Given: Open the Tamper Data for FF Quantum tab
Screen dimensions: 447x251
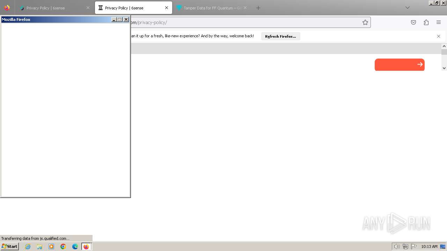Looking at the screenshot, I should coord(211,8).
